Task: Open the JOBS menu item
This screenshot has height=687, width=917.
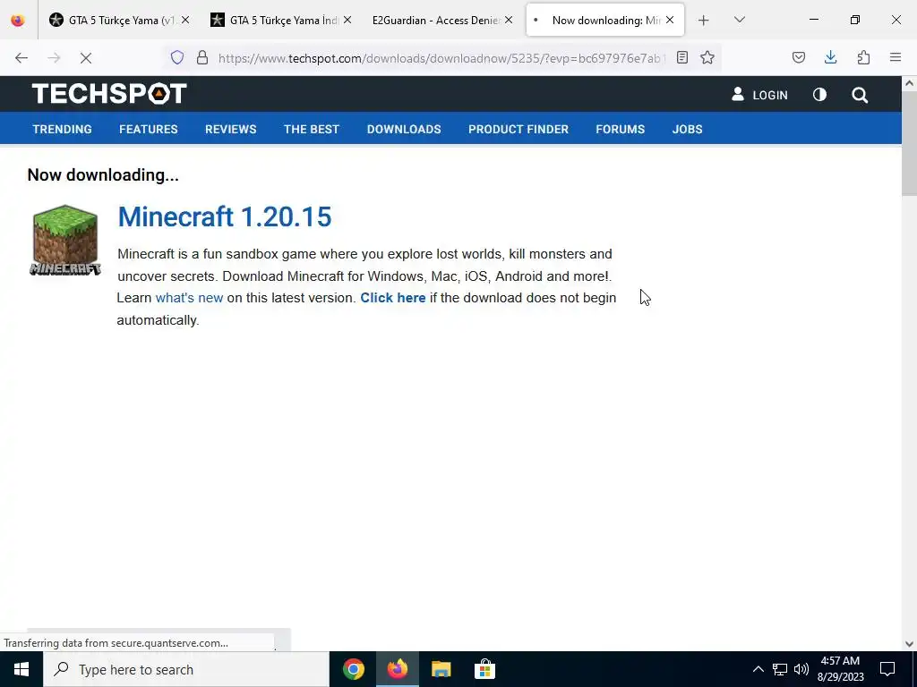Action: (x=687, y=129)
